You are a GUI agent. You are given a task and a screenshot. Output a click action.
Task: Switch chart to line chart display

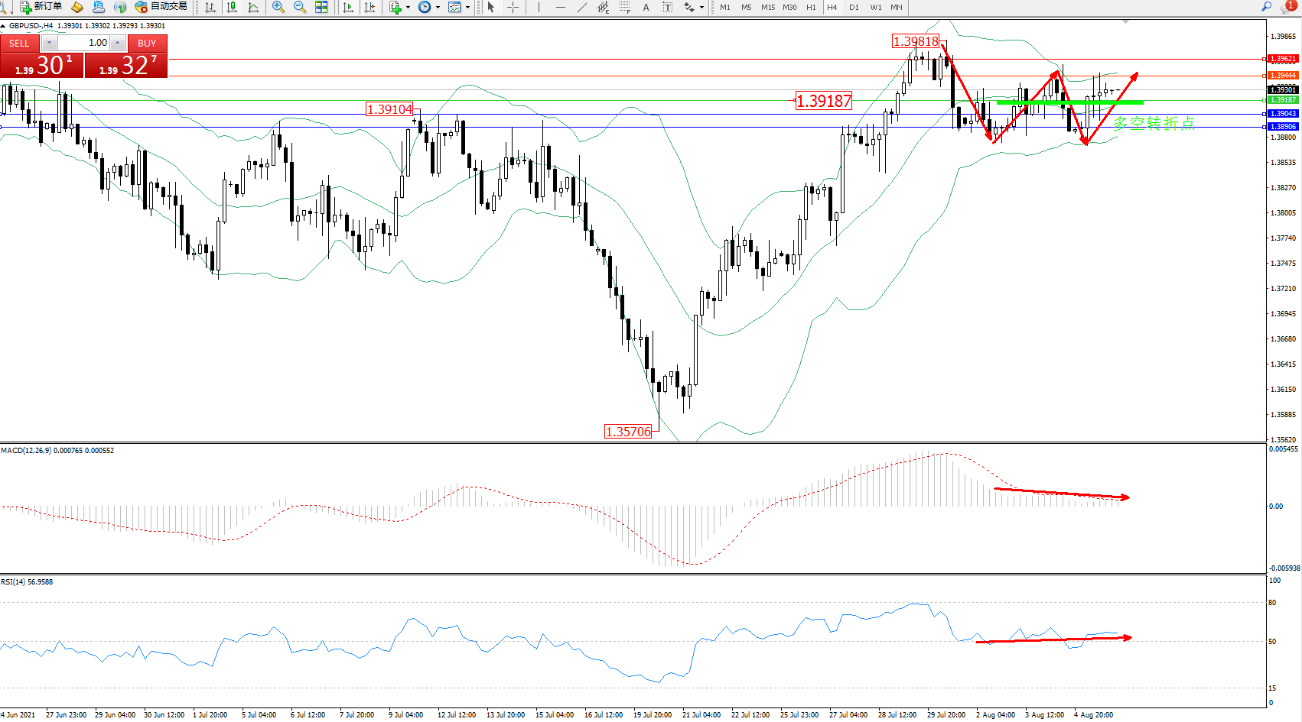pos(253,7)
